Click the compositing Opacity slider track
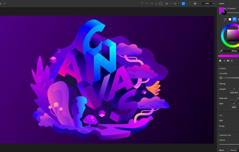 pos(229,144)
